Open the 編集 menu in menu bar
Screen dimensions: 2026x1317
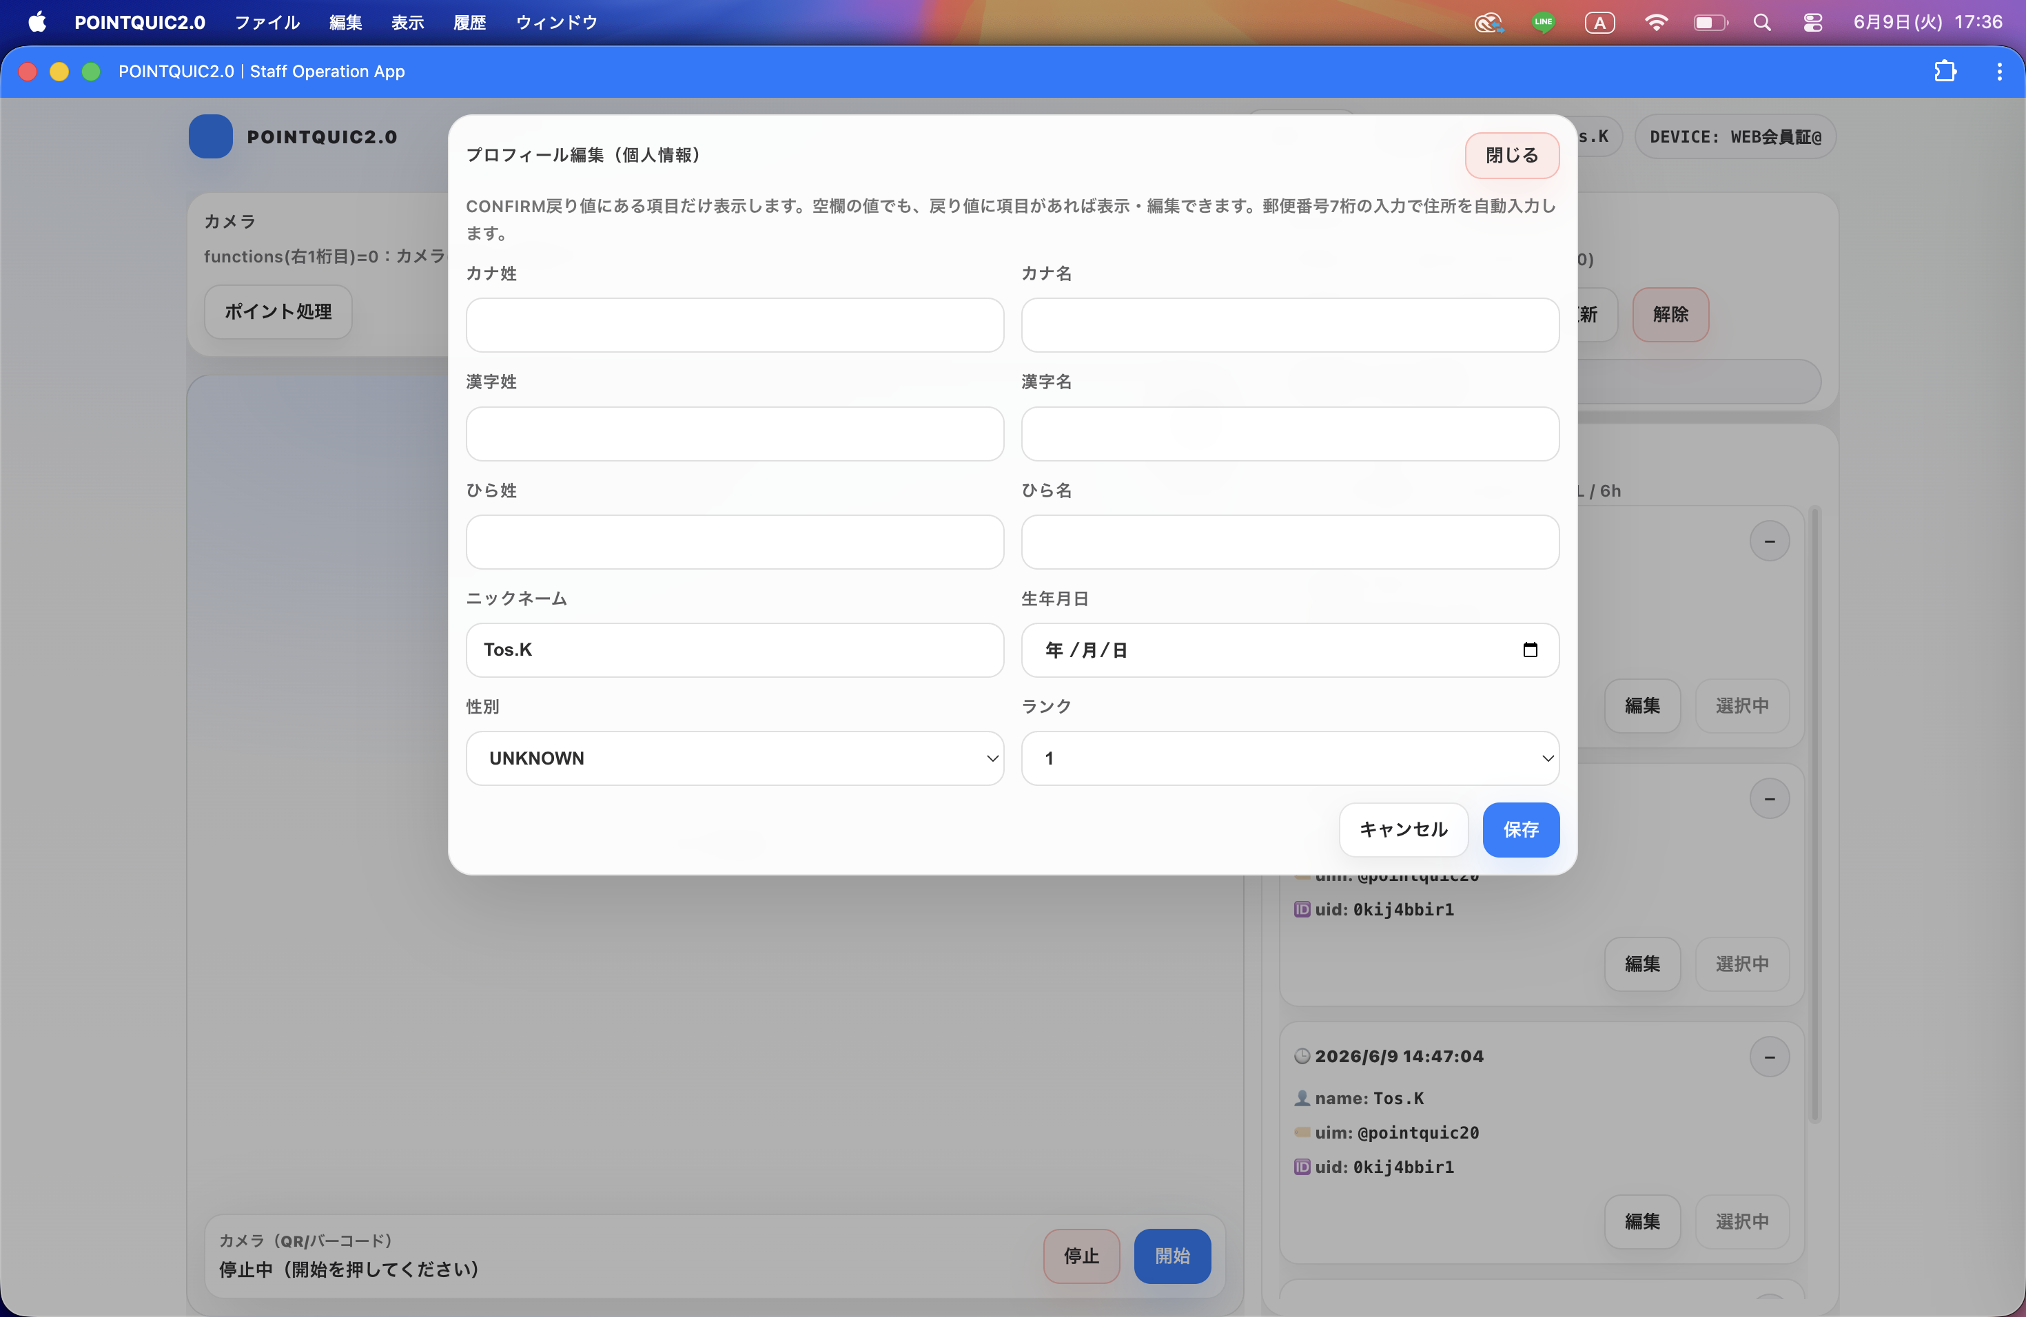click(x=346, y=23)
